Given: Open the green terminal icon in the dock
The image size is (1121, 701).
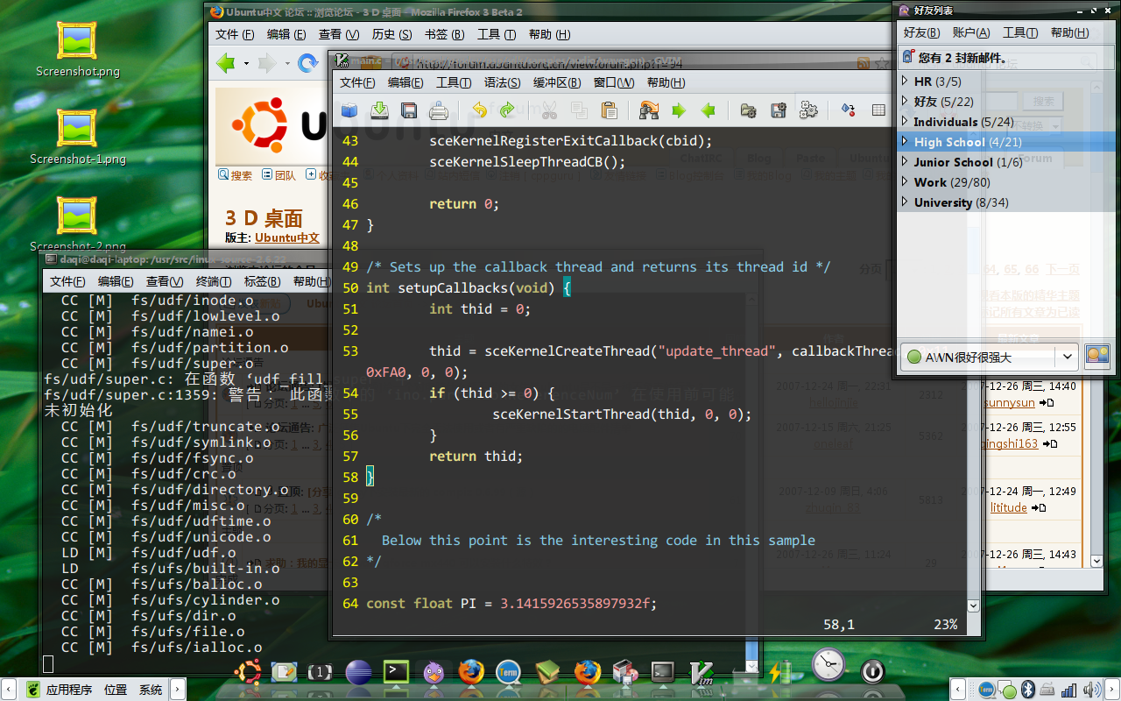Looking at the screenshot, I should [x=397, y=672].
